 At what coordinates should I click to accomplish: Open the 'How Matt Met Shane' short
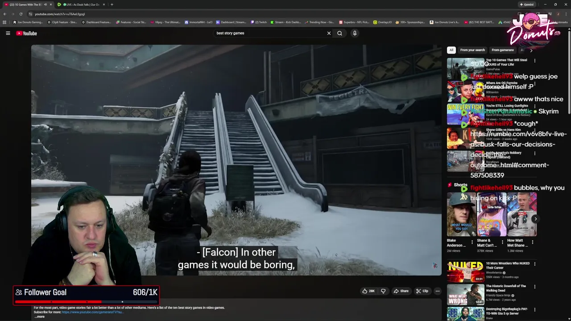click(522, 214)
